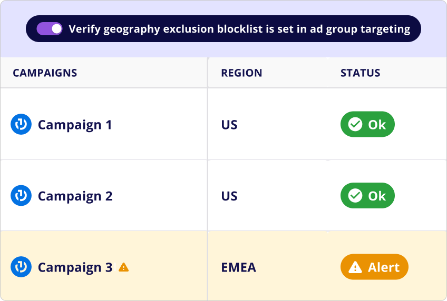Image resolution: width=447 pixels, height=301 pixels.
Task: Click the Ok status badge for Campaign 2
Action: [367, 196]
